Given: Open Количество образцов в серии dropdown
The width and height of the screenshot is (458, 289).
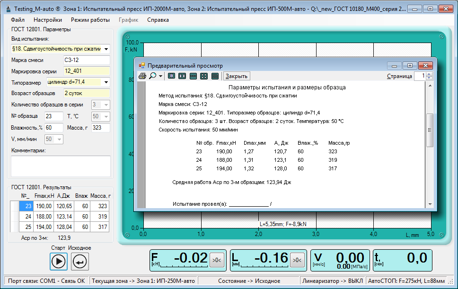Looking at the screenshot, I should 106,105.
